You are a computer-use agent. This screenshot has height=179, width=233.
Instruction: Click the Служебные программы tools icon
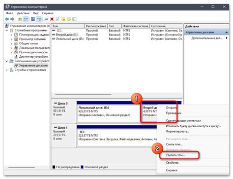coord(11,31)
